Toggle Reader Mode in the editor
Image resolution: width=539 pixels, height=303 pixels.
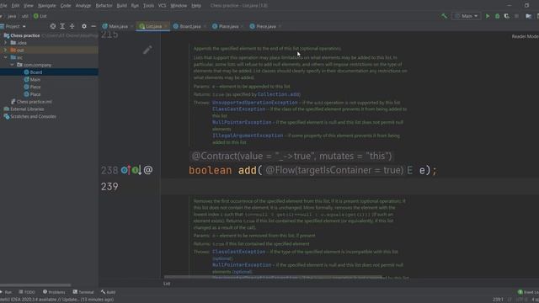(525, 36)
